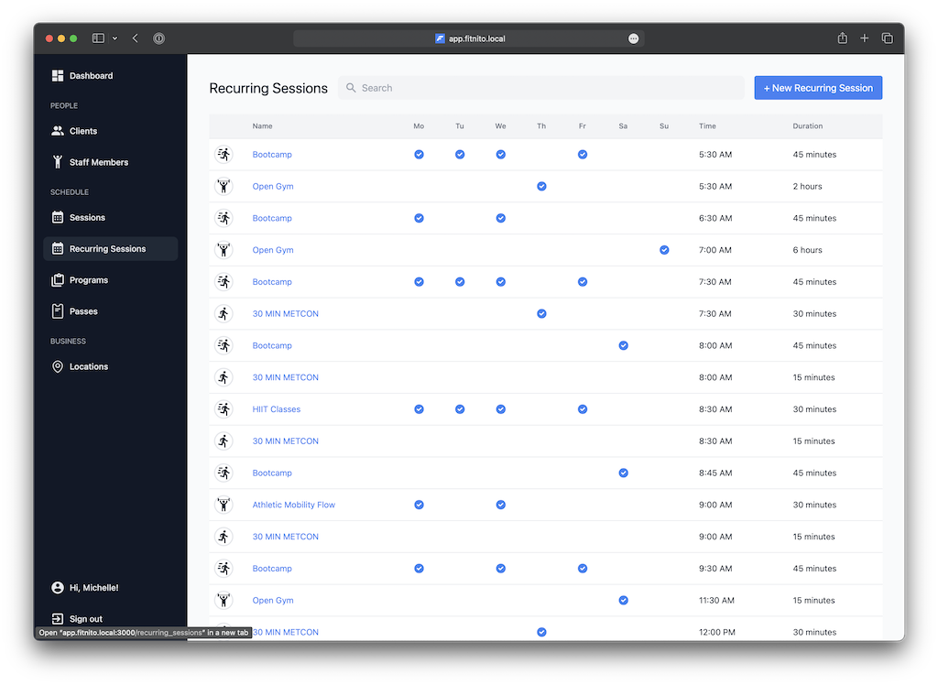938x685 pixels.
Task: Click the Programs clipboard icon
Action: [58, 280]
